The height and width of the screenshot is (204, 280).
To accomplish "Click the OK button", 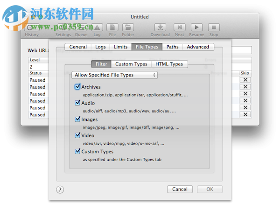I will (210, 189).
